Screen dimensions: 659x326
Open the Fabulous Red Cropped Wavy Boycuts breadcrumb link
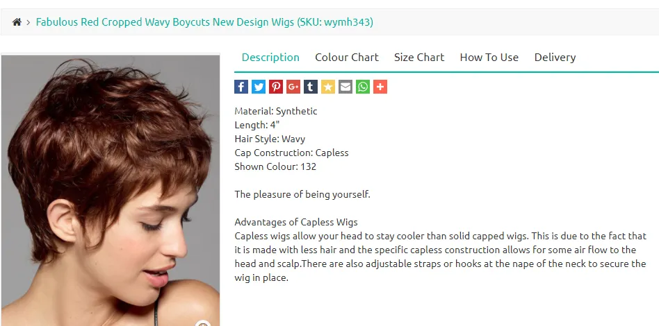(x=204, y=22)
